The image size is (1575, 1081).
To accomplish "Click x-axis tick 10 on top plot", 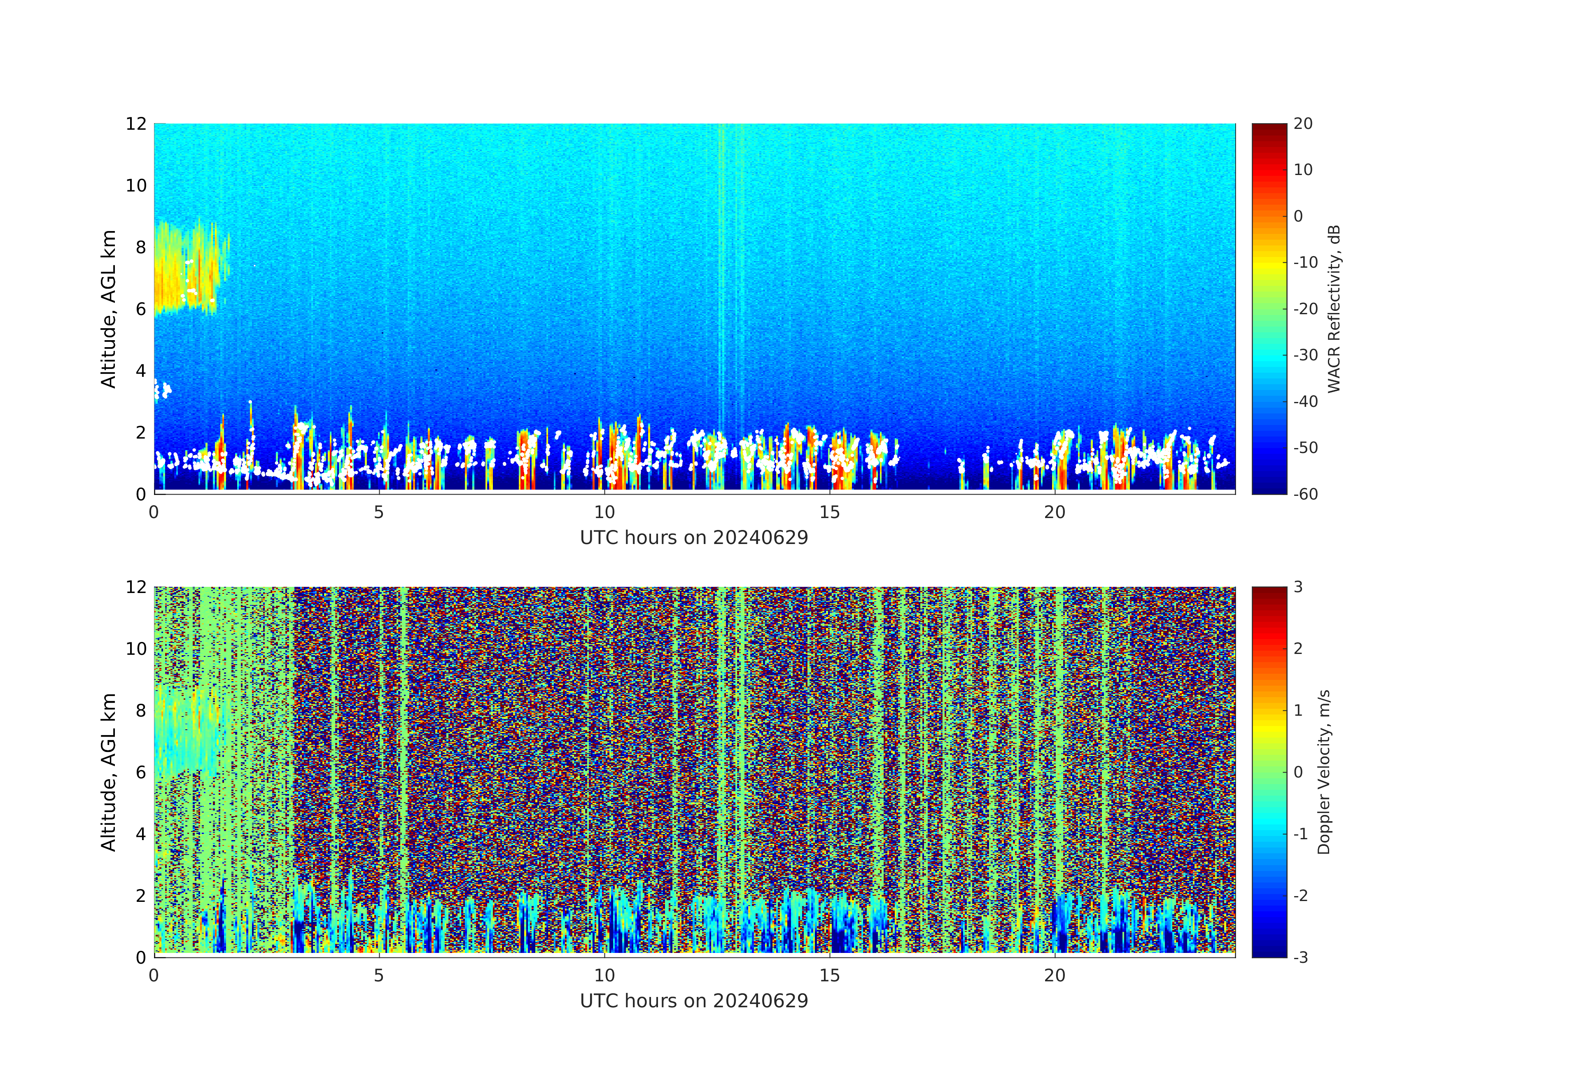I will tap(604, 512).
